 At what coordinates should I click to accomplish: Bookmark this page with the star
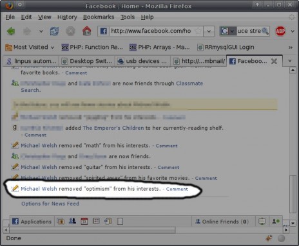click(x=198, y=31)
